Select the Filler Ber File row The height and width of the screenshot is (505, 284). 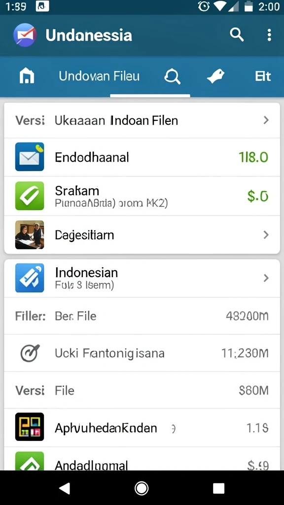click(142, 316)
